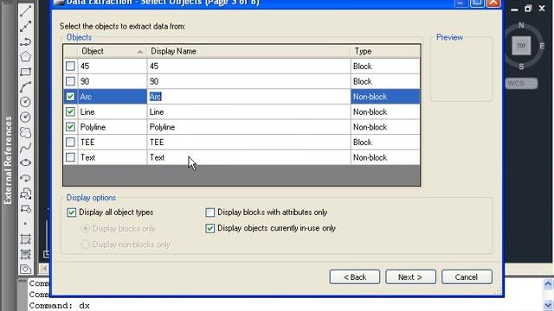Image resolution: width=554 pixels, height=311 pixels.
Task: Open the Make Block tool
Action: coord(25,208)
